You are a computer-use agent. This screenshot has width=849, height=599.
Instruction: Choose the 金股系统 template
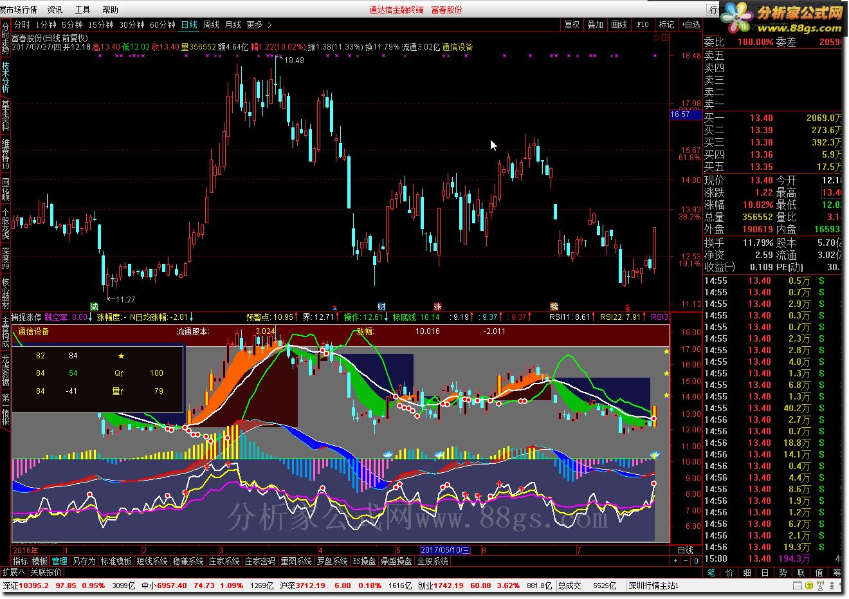(x=433, y=562)
